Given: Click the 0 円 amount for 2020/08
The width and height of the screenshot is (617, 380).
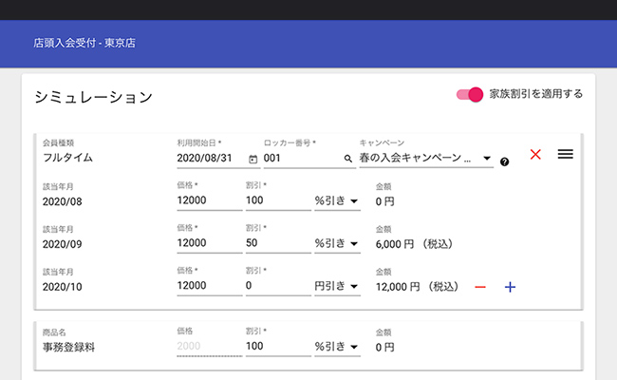Looking at the screenshot, I should pos(384,201).
